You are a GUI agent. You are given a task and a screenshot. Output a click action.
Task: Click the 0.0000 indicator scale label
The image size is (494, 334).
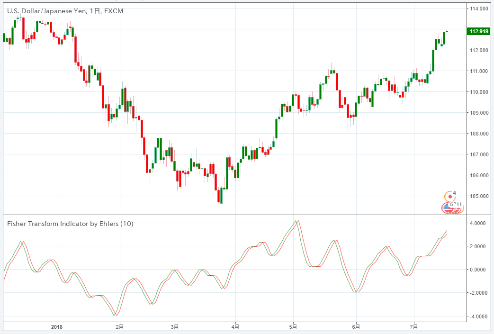pyautogui.click(x=477, y=270)
